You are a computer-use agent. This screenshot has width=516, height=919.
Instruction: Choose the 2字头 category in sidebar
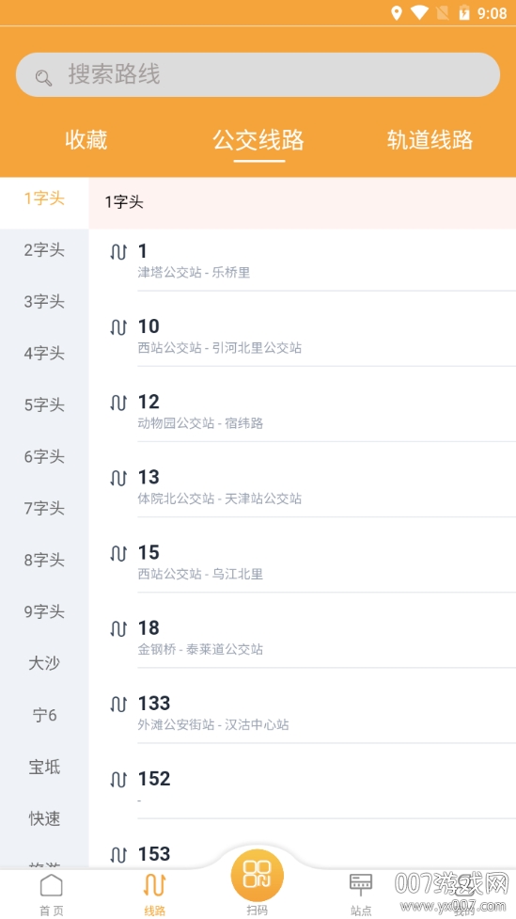click(44, 250)
